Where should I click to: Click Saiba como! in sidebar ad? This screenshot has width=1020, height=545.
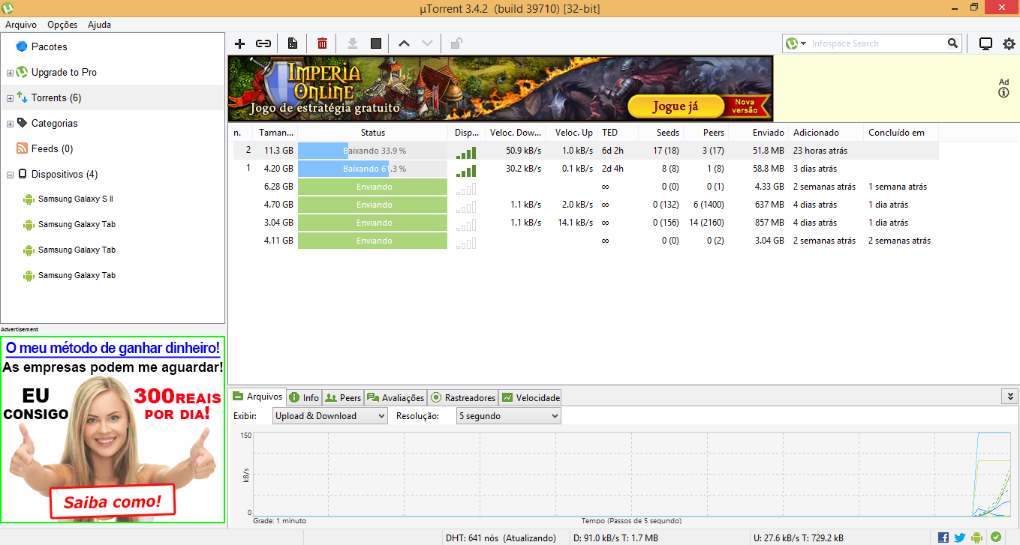(113, 502)
